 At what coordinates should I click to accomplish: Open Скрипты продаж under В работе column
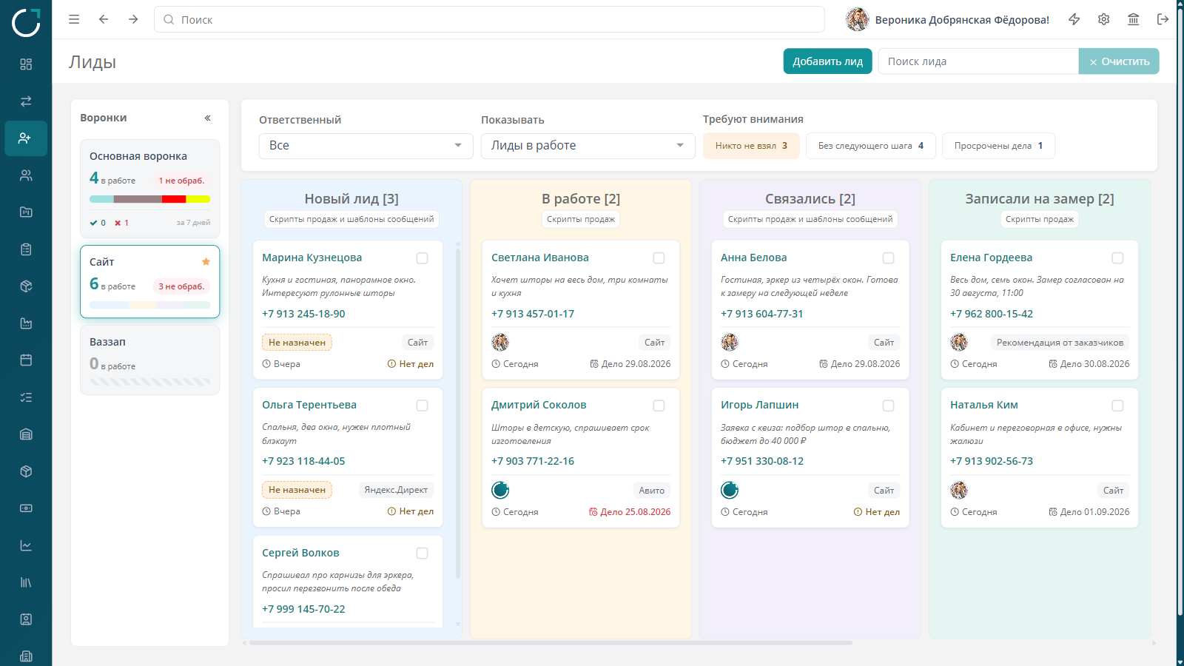tap(581, 219)
